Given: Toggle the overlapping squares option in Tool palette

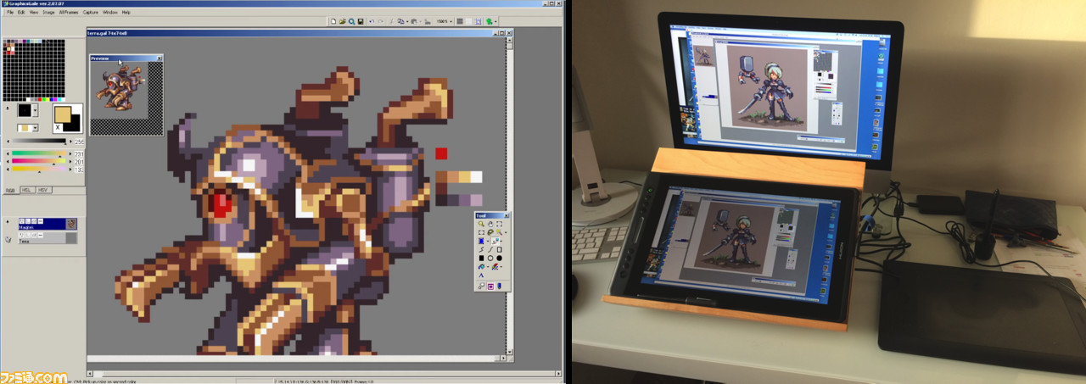Looking at the screenshot, I should tap(481, 287).
